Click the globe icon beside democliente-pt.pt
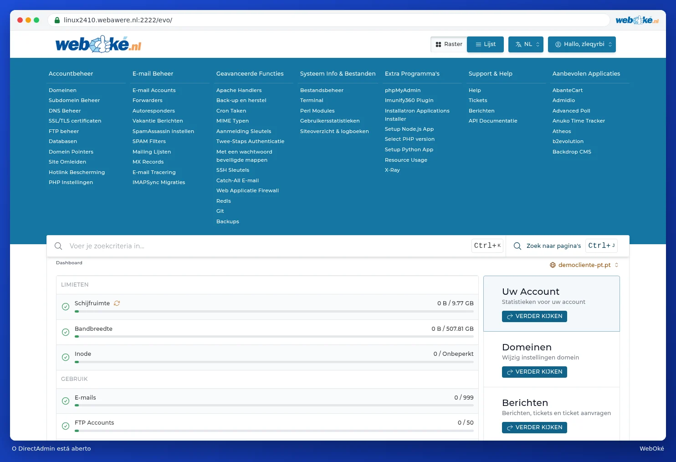This screenshot has height=462, width=676. click(553, 265)
